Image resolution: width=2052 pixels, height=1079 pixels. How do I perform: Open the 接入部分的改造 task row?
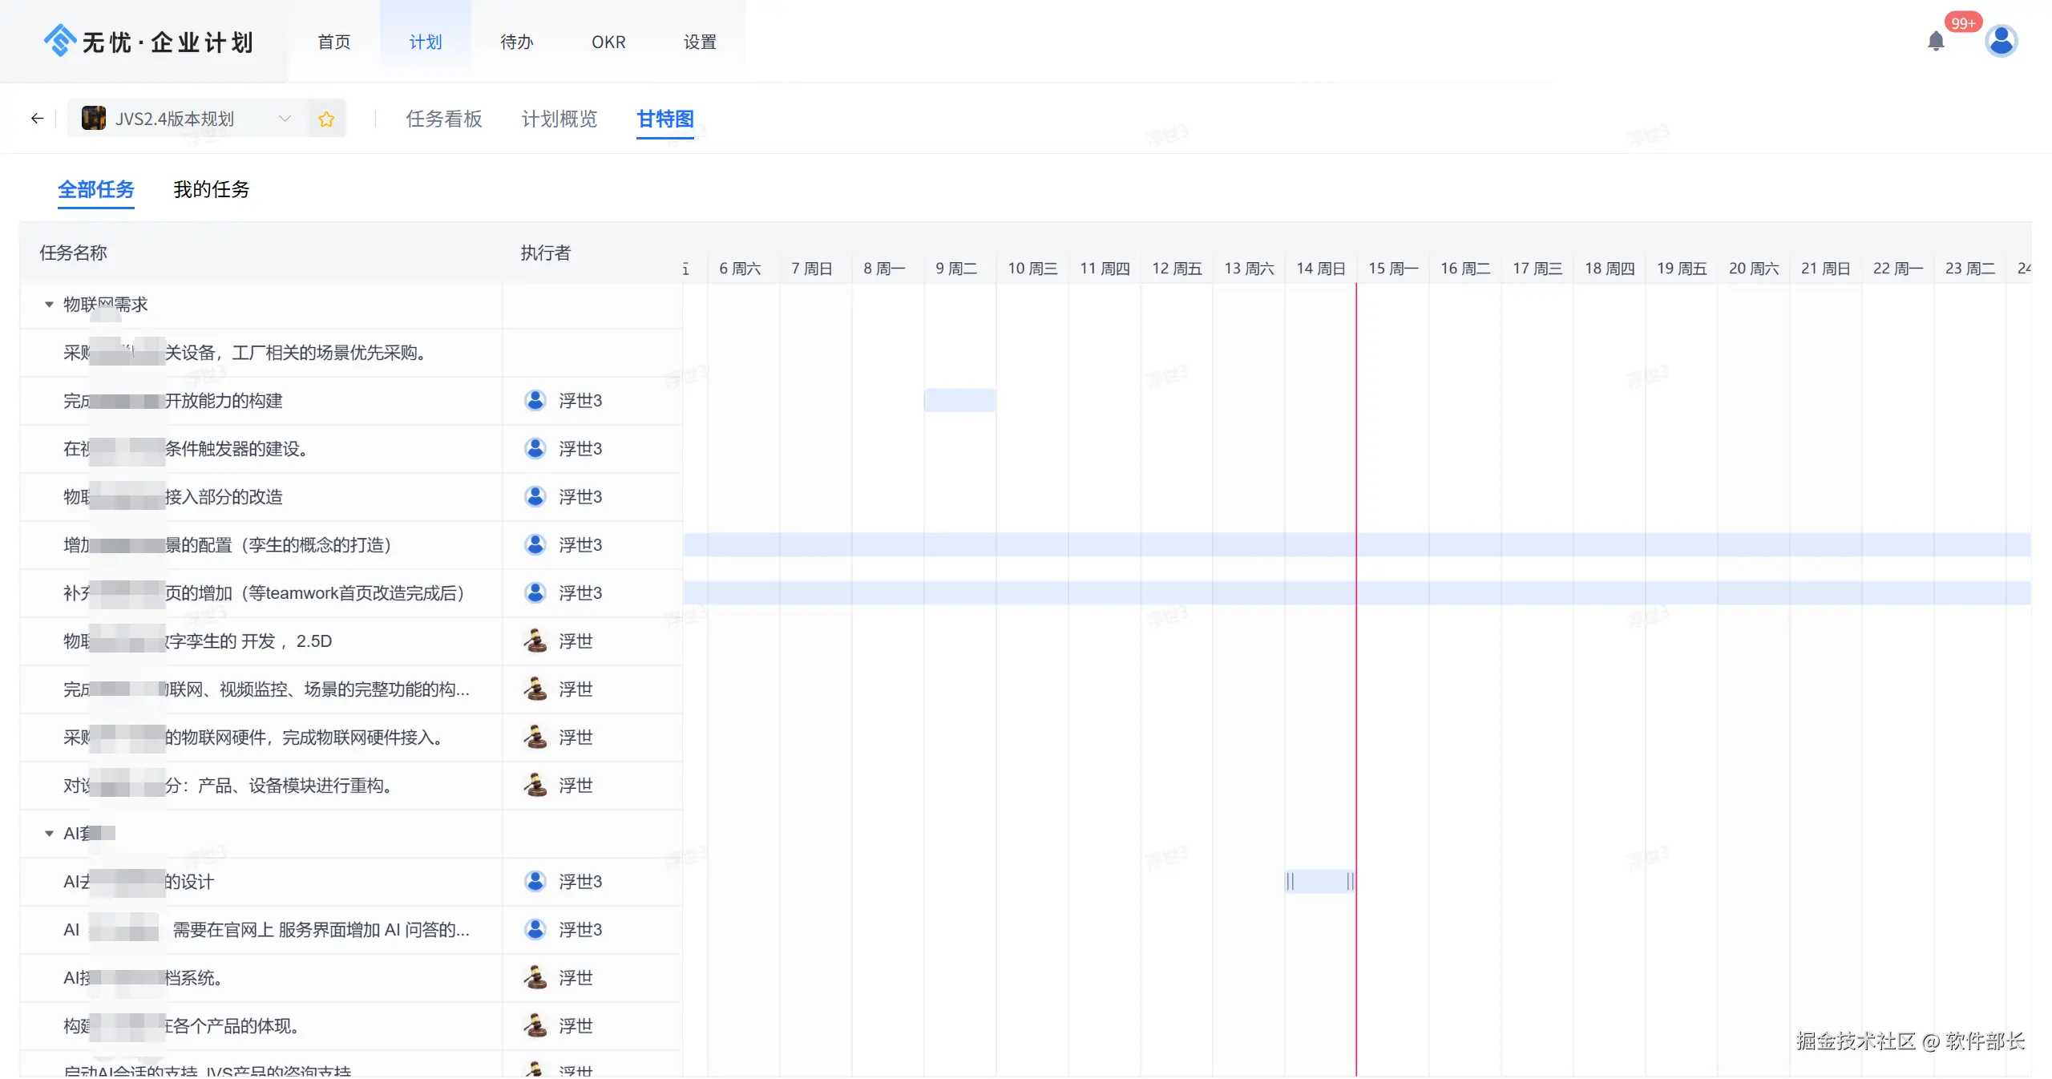224,497
